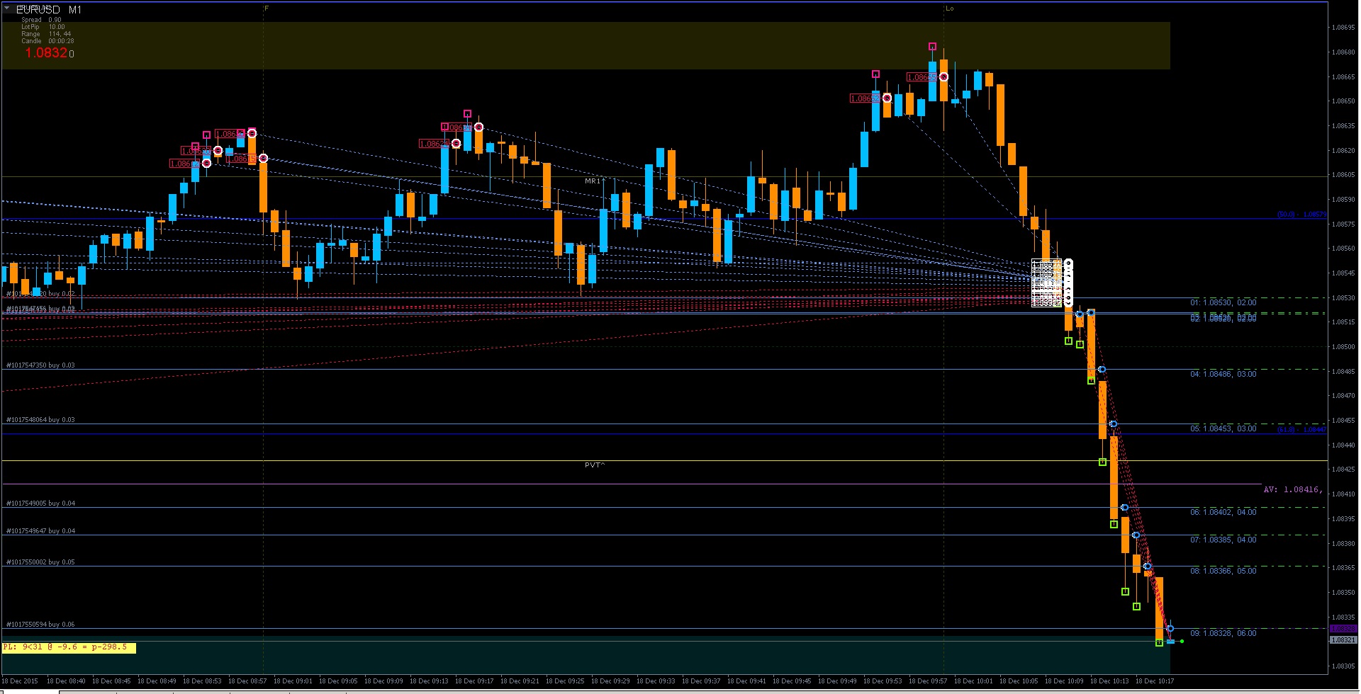This screenshot has width=1361, height=694.
Task: Click the AV: 1.08416 average price label
Action: [1293, 489]
